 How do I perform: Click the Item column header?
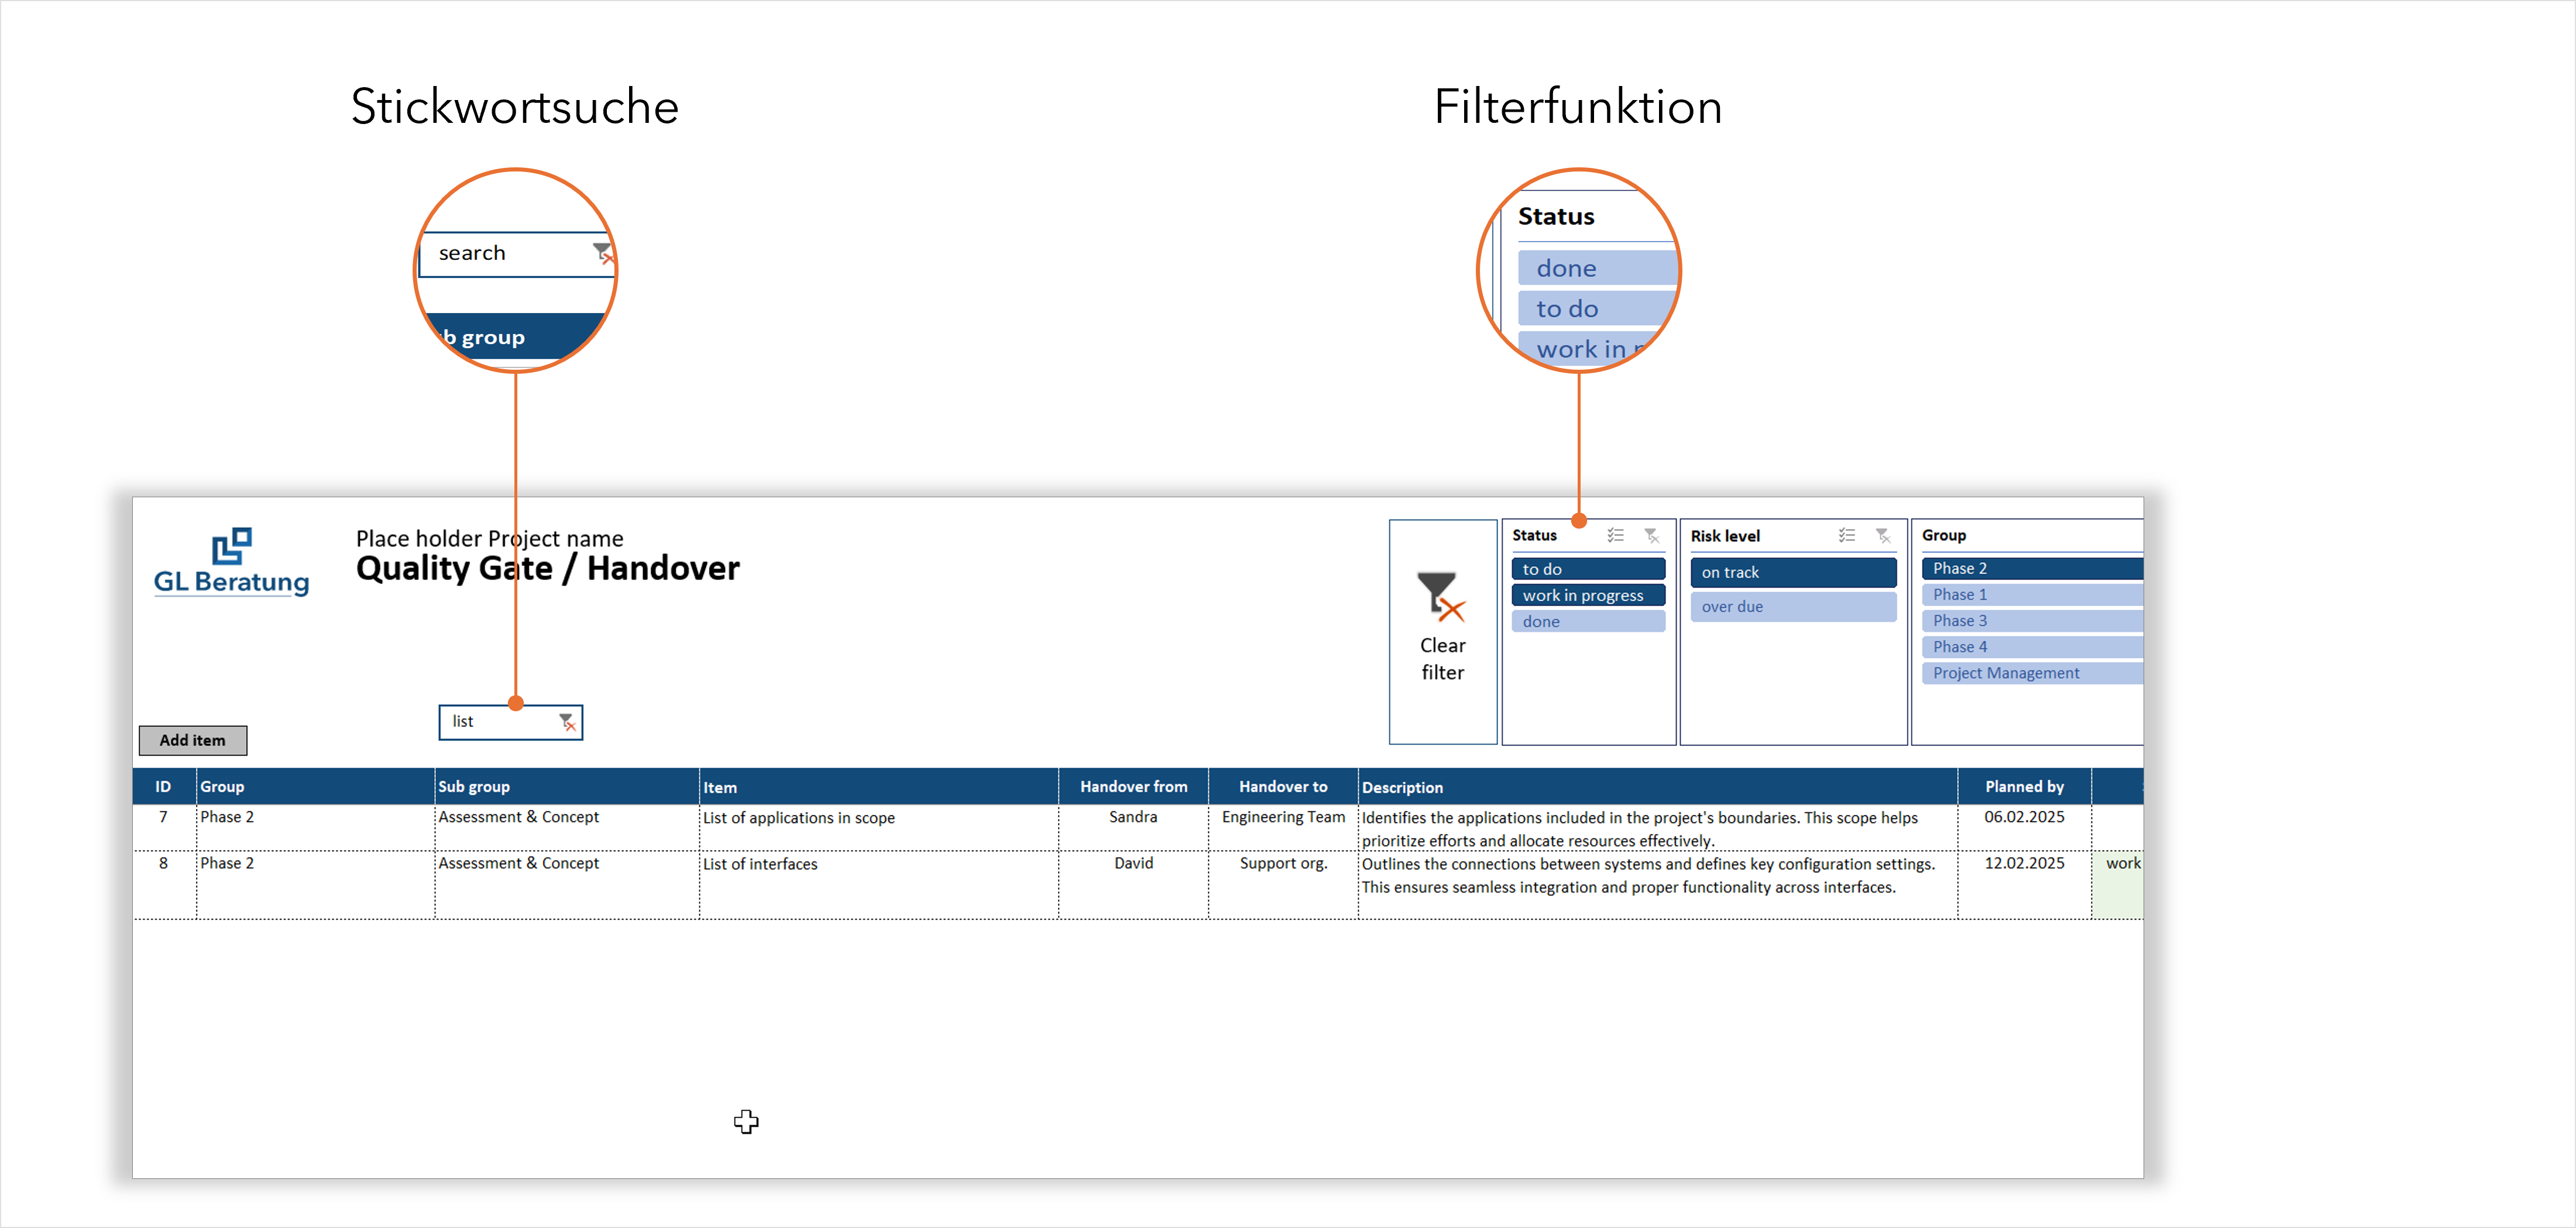(879, 786)
